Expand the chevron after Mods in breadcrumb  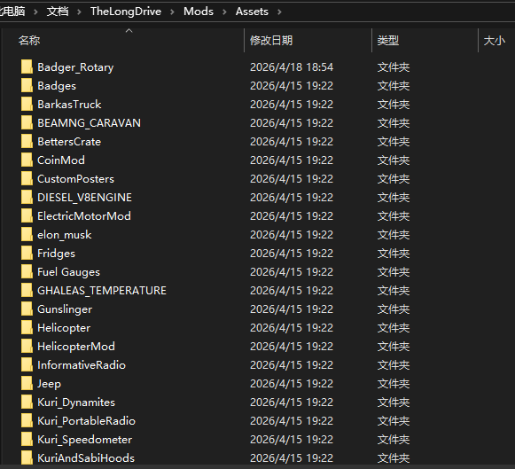(224, 12)
